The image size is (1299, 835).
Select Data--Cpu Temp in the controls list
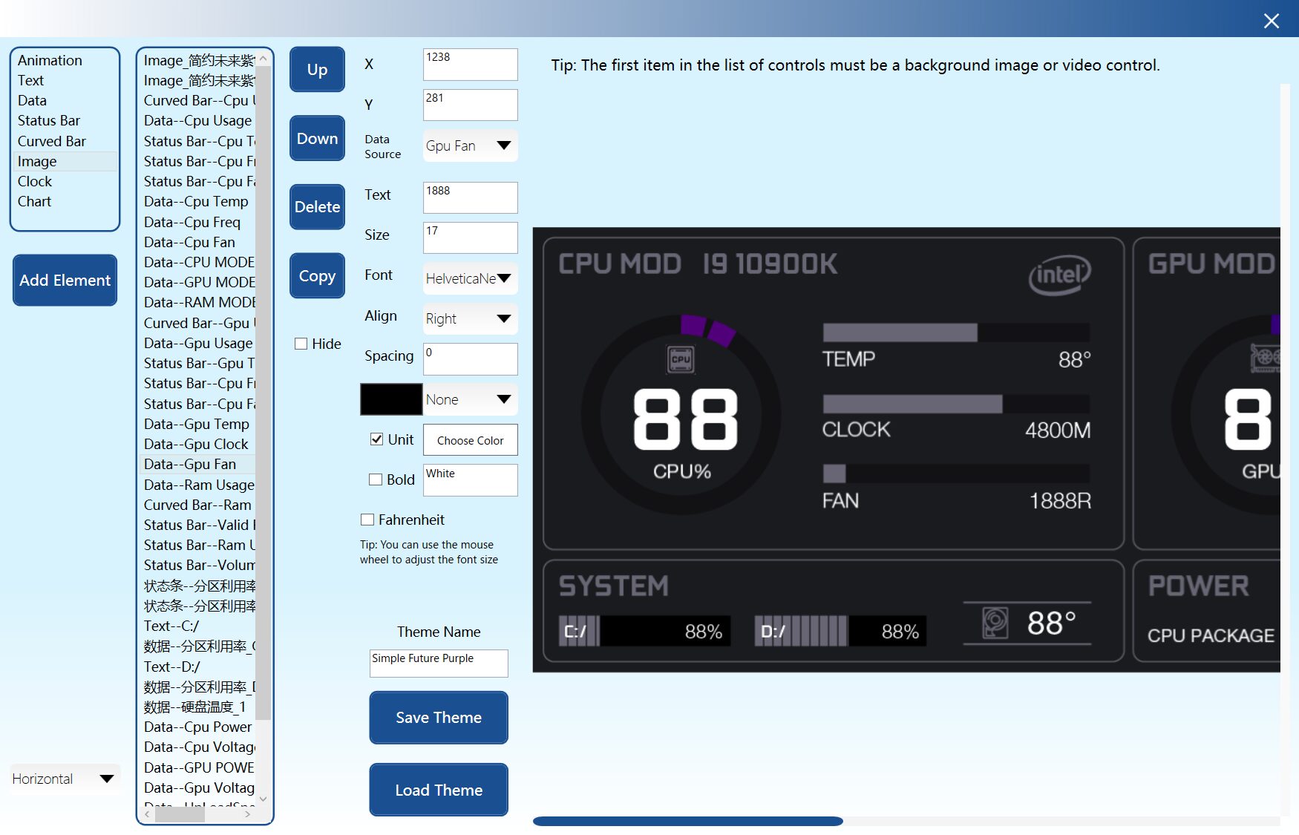point(196,202)
